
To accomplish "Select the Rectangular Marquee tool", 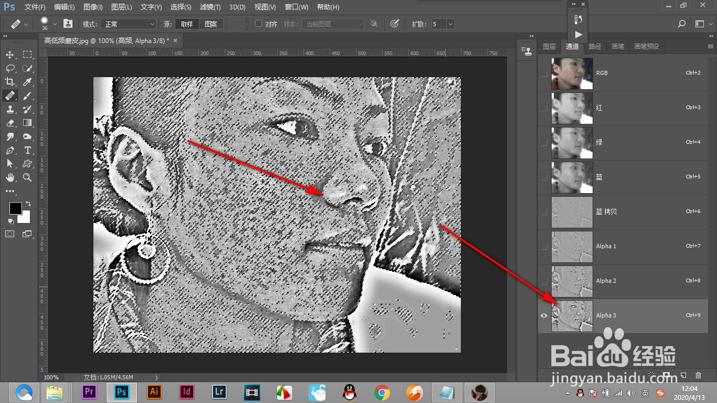I will pos(27,55).
